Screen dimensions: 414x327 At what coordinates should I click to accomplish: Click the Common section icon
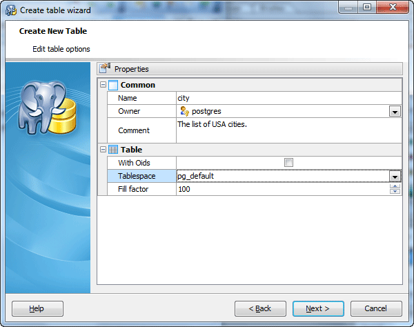coord(114,85)
